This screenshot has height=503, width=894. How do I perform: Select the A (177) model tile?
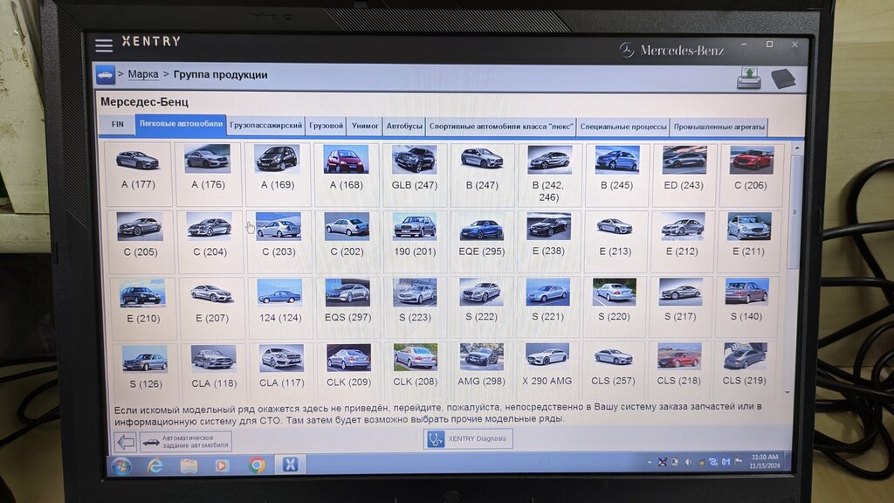coord(138,174)
